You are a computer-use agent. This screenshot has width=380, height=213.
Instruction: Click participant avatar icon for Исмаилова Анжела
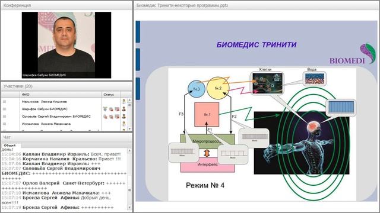click(x=124, y=124)
